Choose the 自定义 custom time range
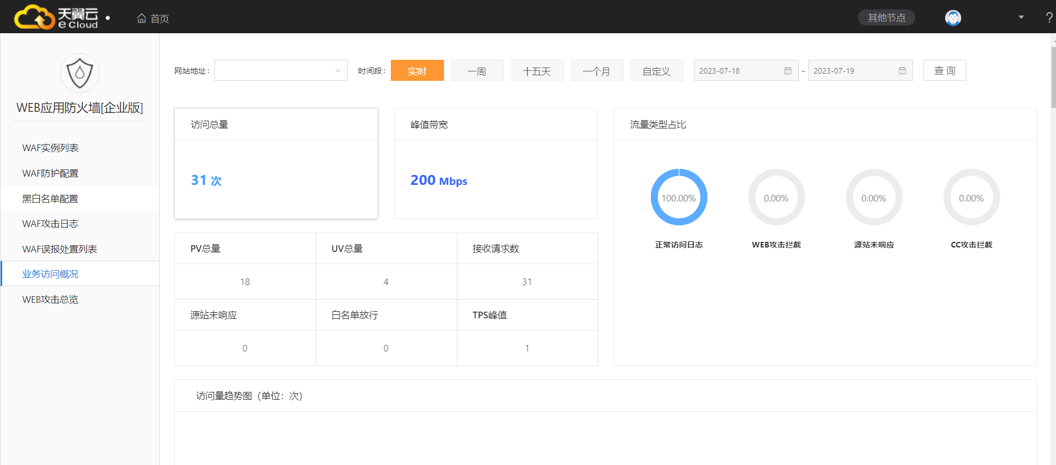The width and height of the screenshot is (1056, 465). click(x=656, y=71)
